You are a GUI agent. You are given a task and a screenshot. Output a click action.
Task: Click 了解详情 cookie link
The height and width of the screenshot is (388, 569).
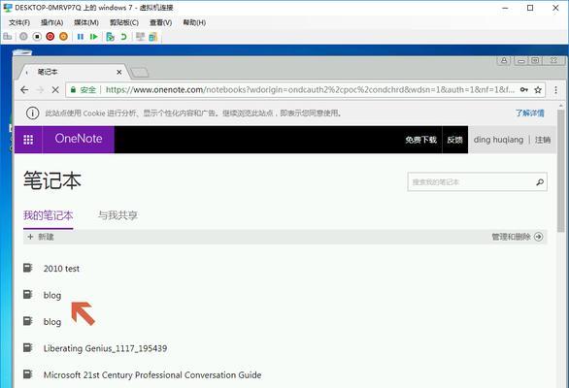[x=530, y=113]
